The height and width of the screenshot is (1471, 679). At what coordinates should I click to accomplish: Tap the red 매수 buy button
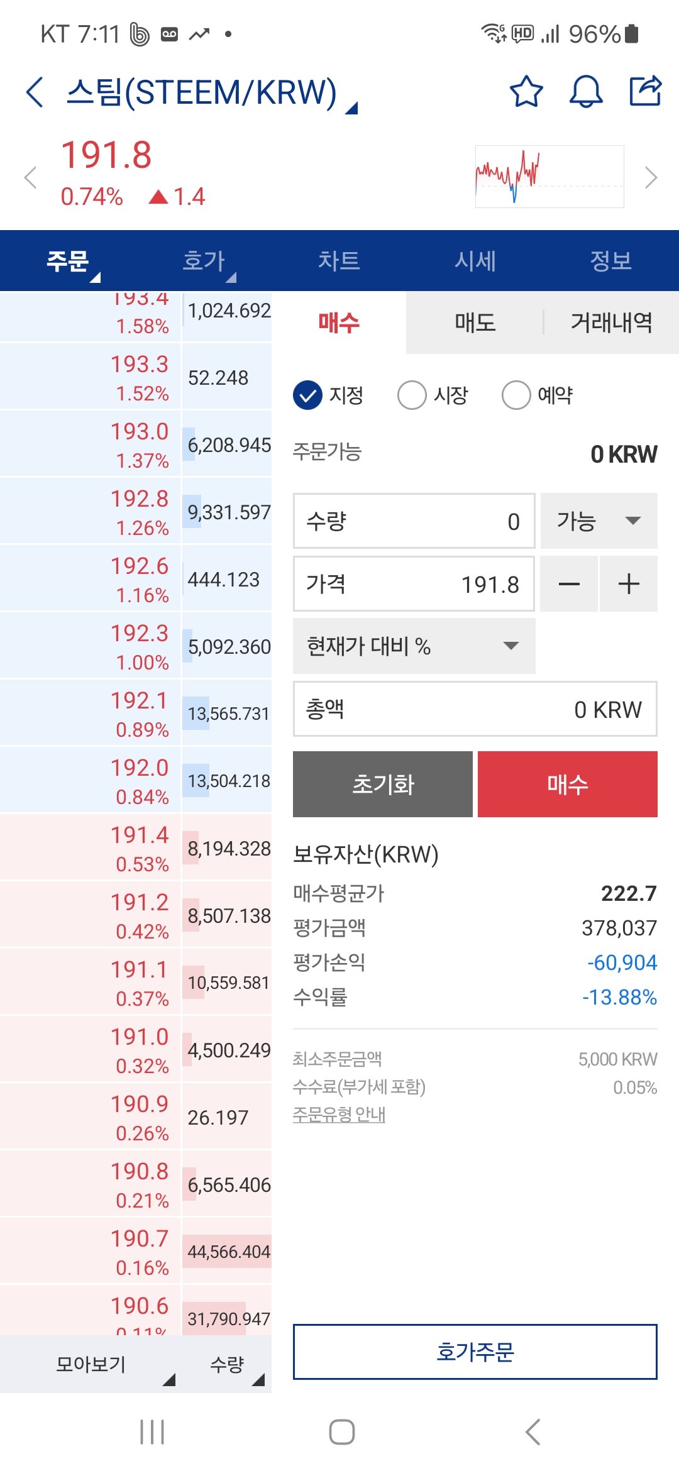pos(568,785)
